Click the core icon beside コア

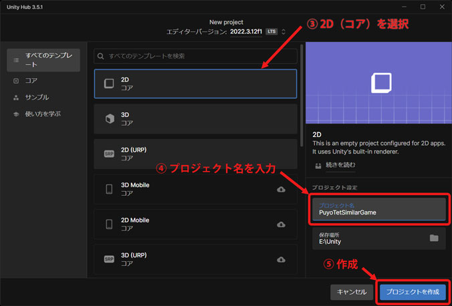point(16,81)
